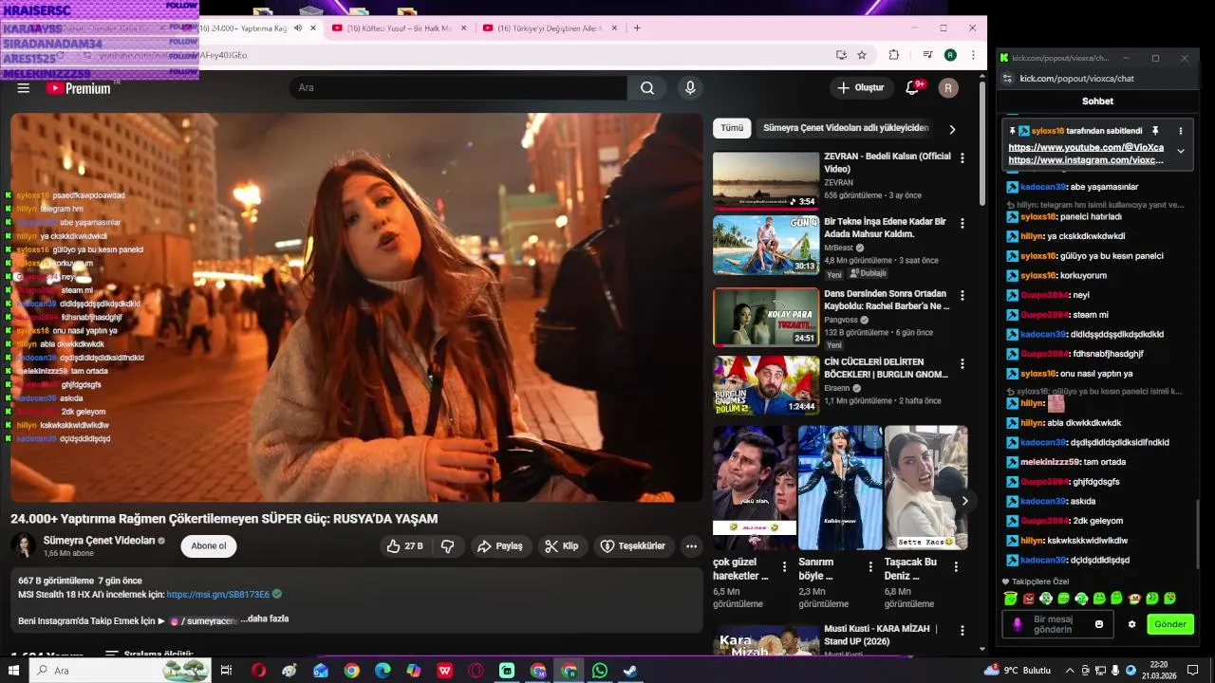This screenshot has height=683, width=1215.
Task: Create a clip with the Klip button
Action: [x=561, y=546]
